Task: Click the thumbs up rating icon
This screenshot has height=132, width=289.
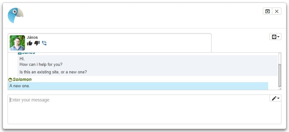Action: coord(29,43)
